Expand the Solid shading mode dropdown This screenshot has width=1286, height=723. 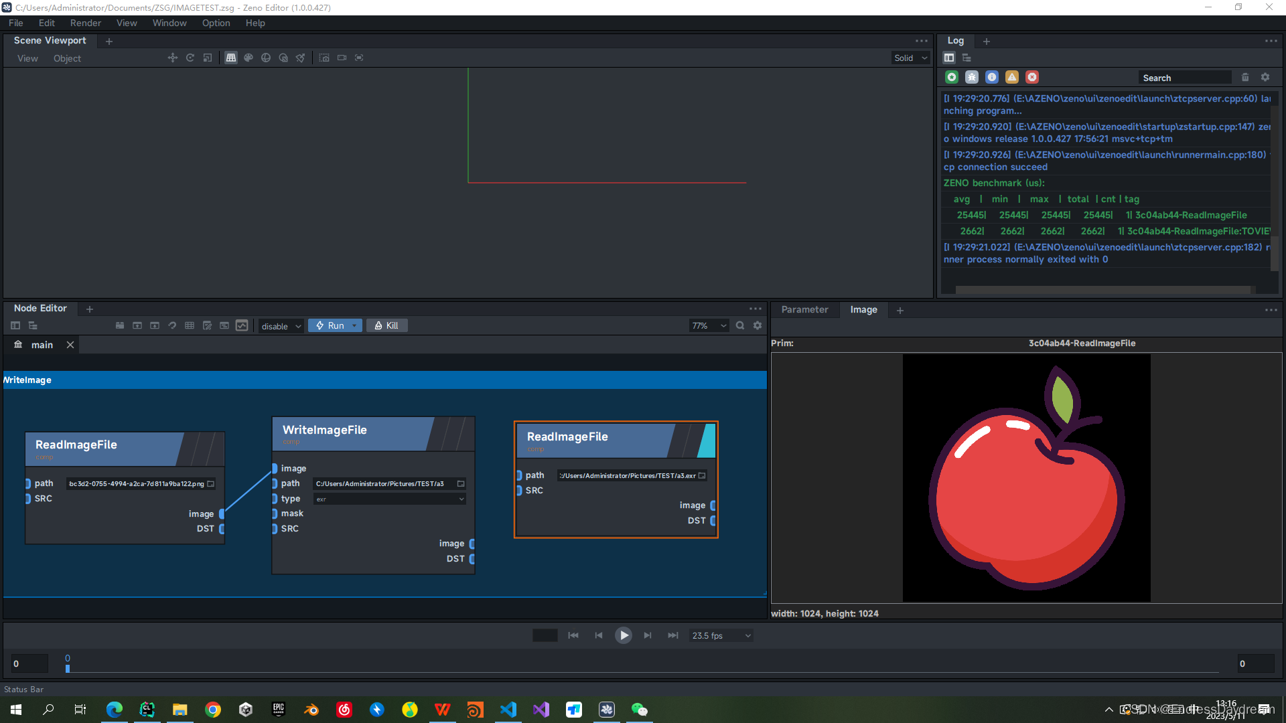click(911, 58)
